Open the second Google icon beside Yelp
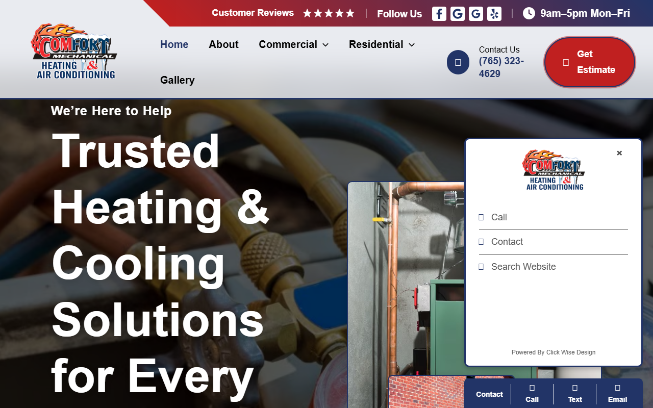The image size is (653, 408). click(476, 14)
